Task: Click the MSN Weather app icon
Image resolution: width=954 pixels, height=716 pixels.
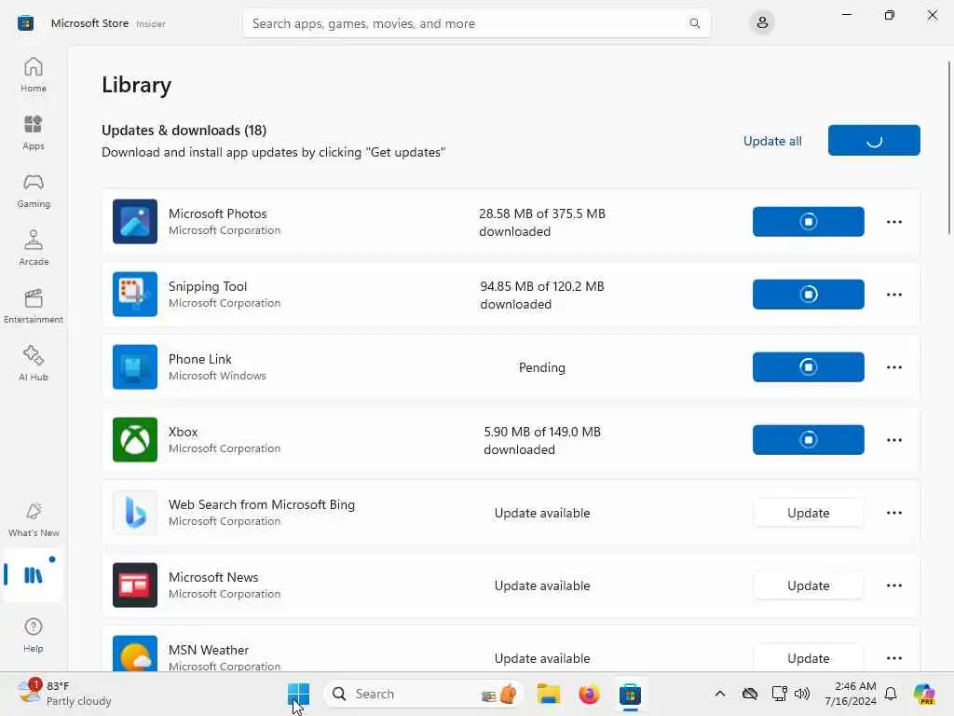Action: [x=135, y=654]
